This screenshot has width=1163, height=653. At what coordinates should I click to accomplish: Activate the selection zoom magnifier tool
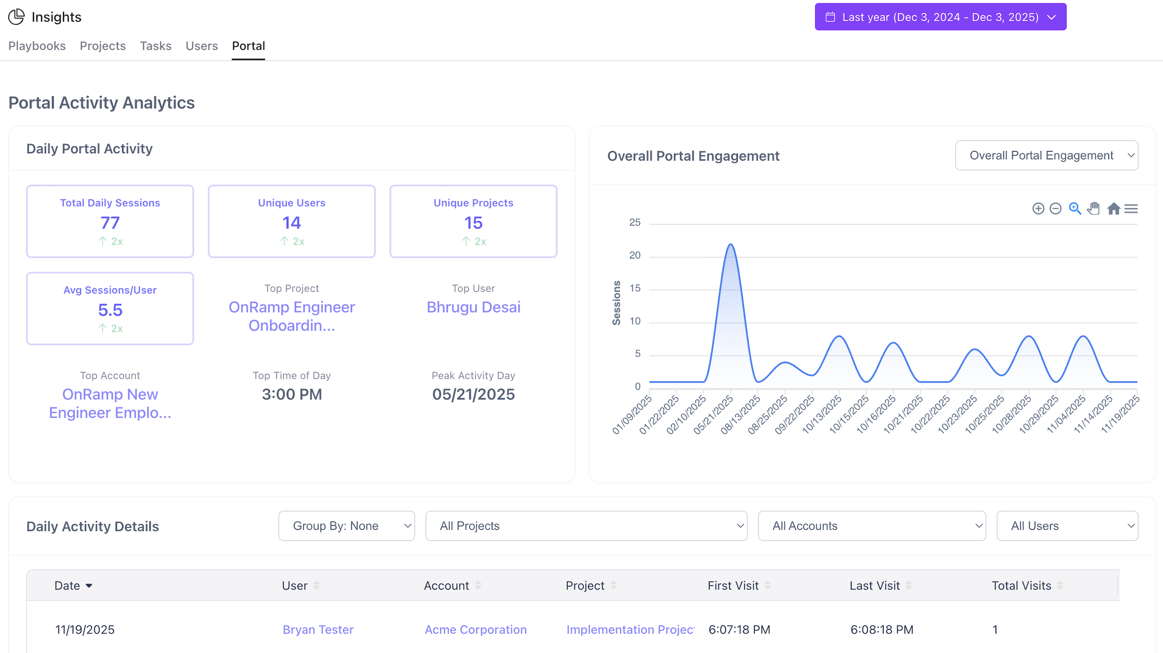click(x=1075, y=209)
